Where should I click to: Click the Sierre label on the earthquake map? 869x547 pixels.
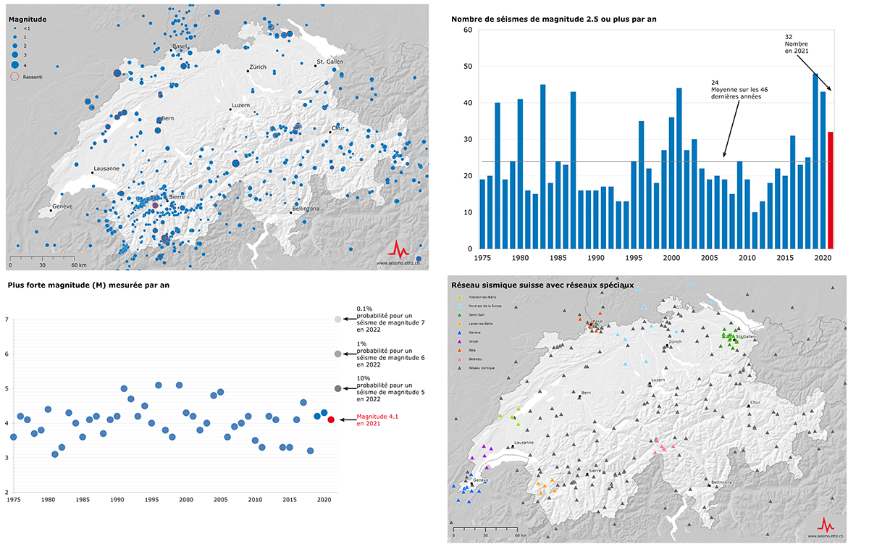tap(177, 197)
